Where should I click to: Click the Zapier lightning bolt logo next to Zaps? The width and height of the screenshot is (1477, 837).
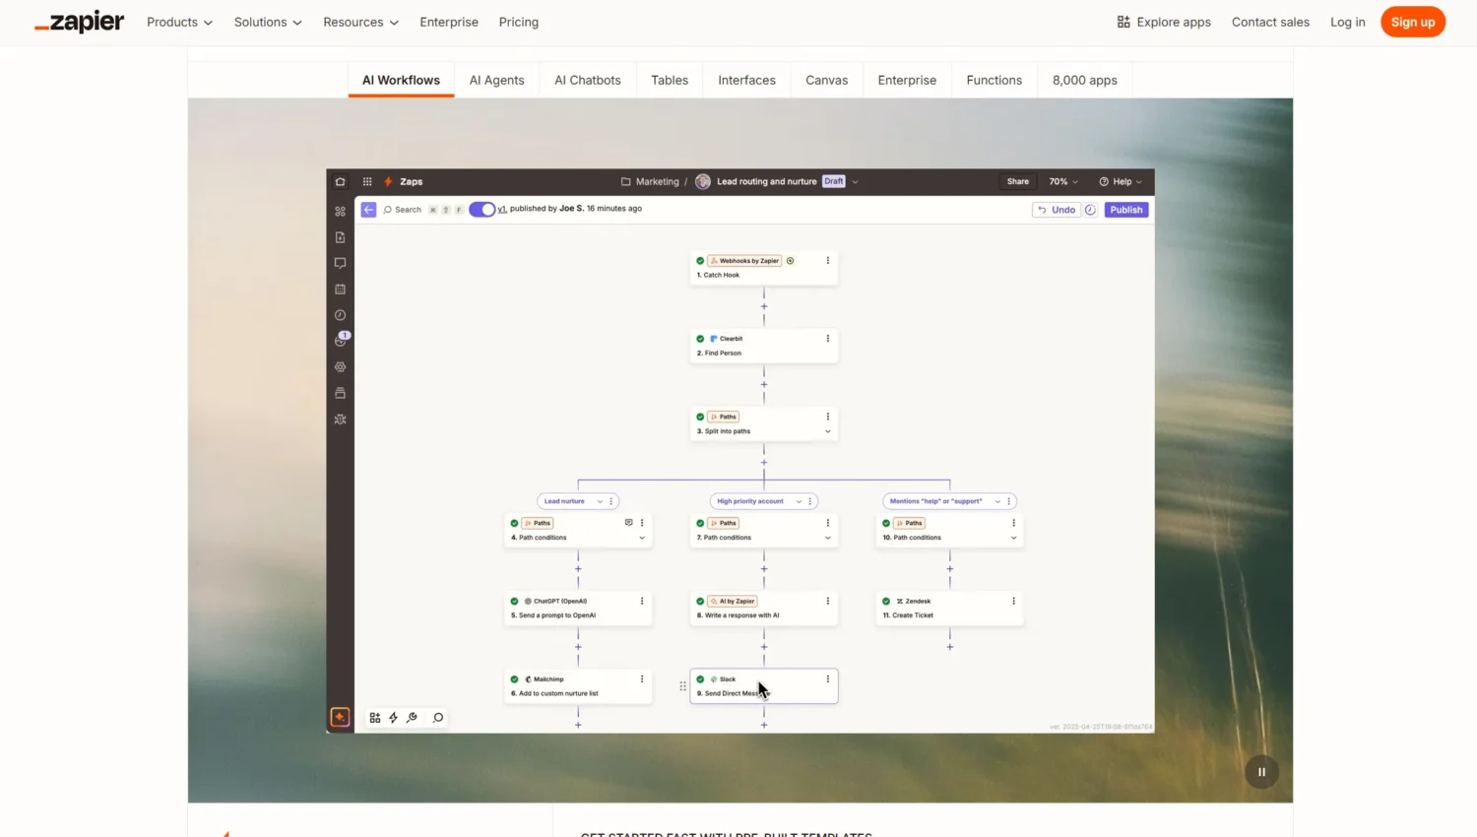387,181
